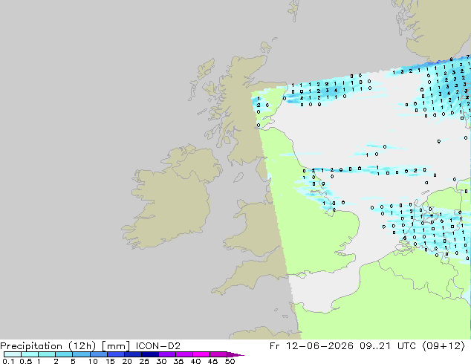Click the ICON-D2 model label
This screenshot has height=364, width=471.
[x=158, y=346]
